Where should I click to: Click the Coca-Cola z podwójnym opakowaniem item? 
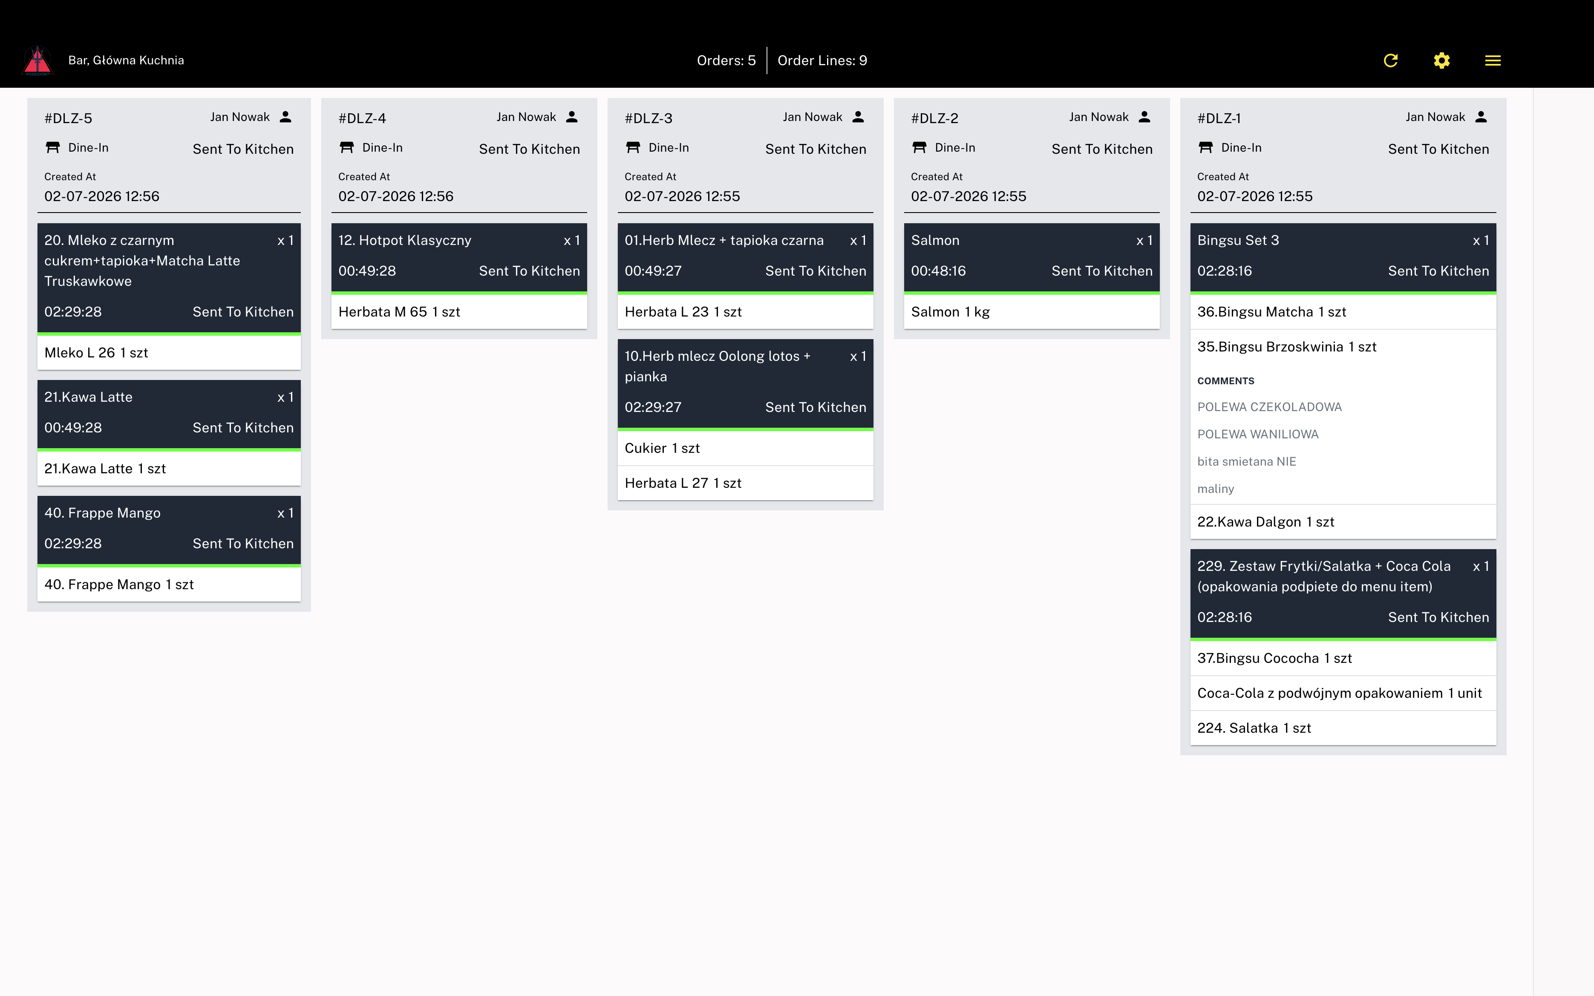[1343, 693]
